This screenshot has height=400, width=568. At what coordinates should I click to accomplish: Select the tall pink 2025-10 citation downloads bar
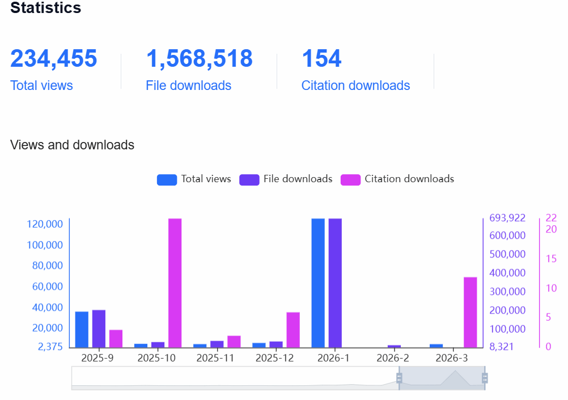tap(175, 283)
